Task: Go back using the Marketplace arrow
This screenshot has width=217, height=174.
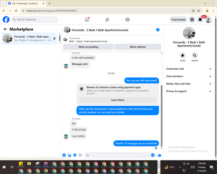Action: point(5,29)
